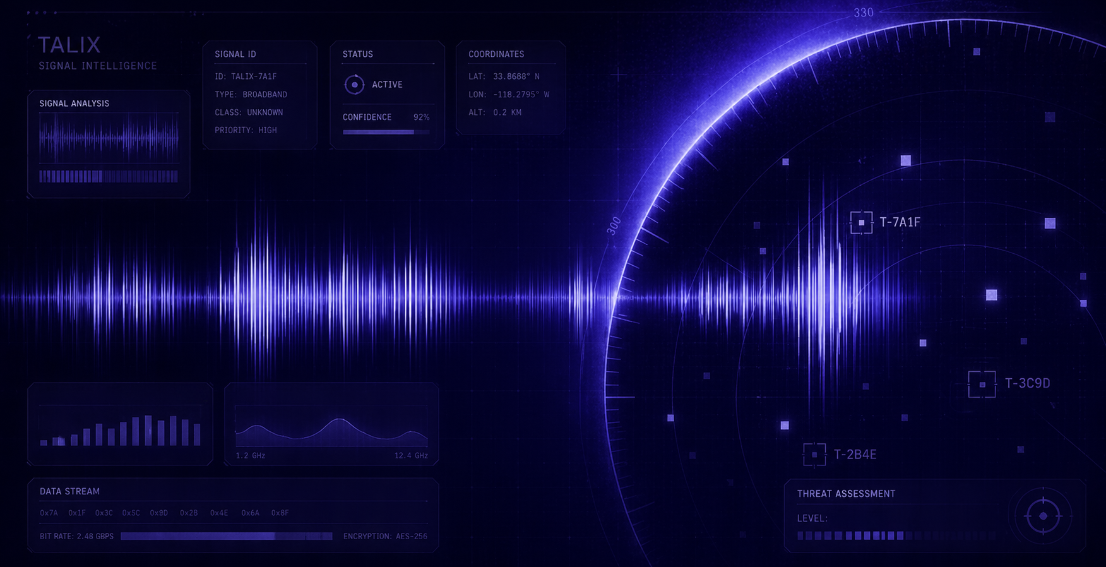The height and width of the screenshot is (567, 1106).
Task: Open the Signal Analysis waveform thumbnail
Action: [x=109, y=138]
